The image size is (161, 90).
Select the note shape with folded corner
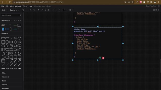[x=3, y=53]
